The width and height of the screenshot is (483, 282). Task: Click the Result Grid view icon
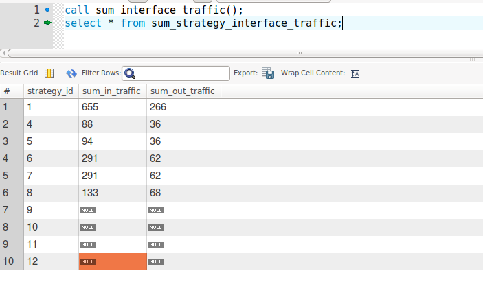pyautogui.click(x=49, y=73)
